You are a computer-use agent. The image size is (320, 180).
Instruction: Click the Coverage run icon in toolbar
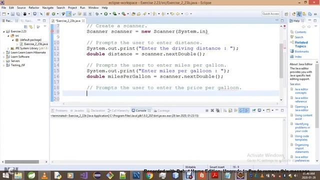click(x=114, y=14)
